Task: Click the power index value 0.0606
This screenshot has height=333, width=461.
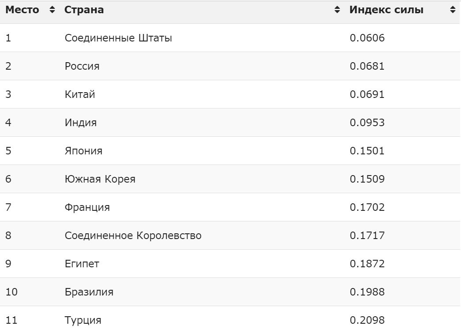Action: coord(367,38)
